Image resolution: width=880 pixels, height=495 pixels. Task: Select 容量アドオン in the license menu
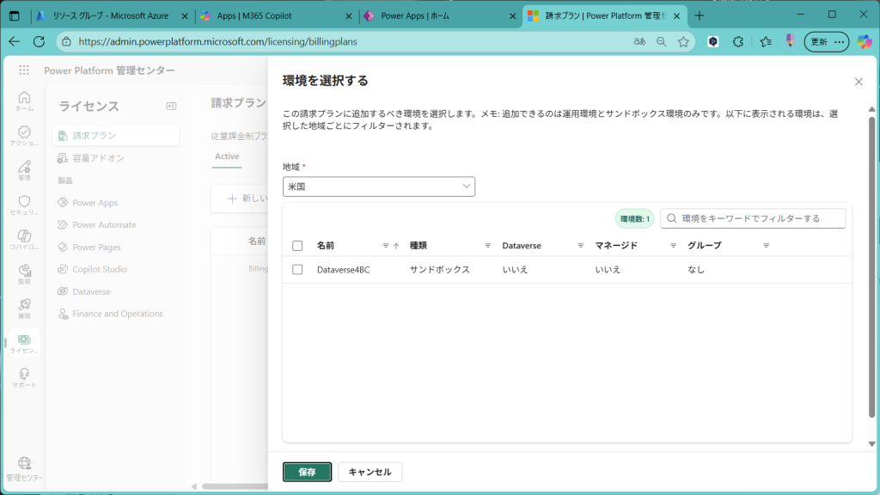point(98,158)
